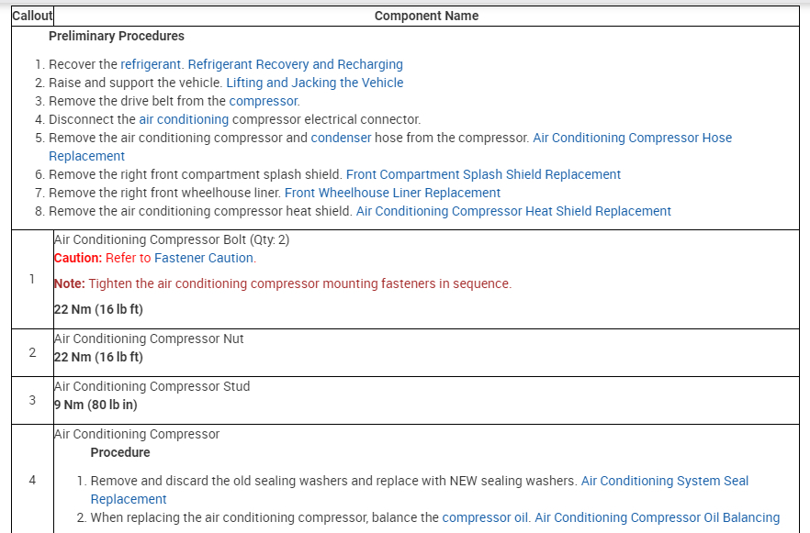This screenshot has width=810, height=533.
Task: Click the 'Callout' column header
Action: pyautogui.click(x=32, y=16)
